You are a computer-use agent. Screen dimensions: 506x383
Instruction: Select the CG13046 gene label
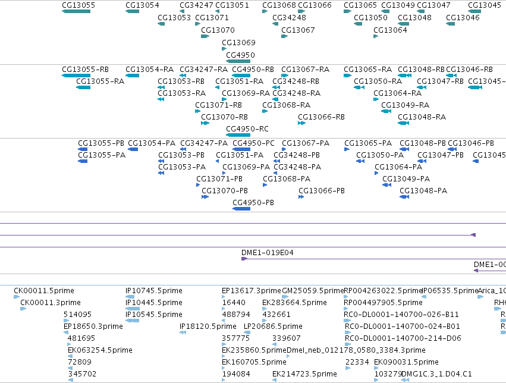coord(463,17)
